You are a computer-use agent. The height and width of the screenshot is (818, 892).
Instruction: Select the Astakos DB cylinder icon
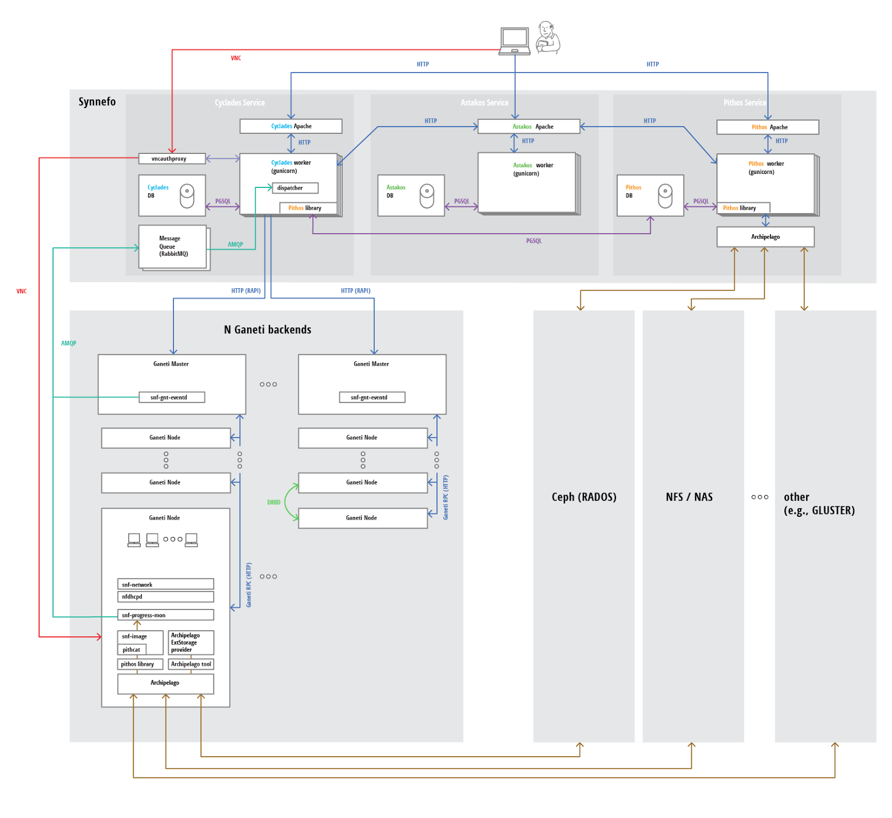point(426,196)
